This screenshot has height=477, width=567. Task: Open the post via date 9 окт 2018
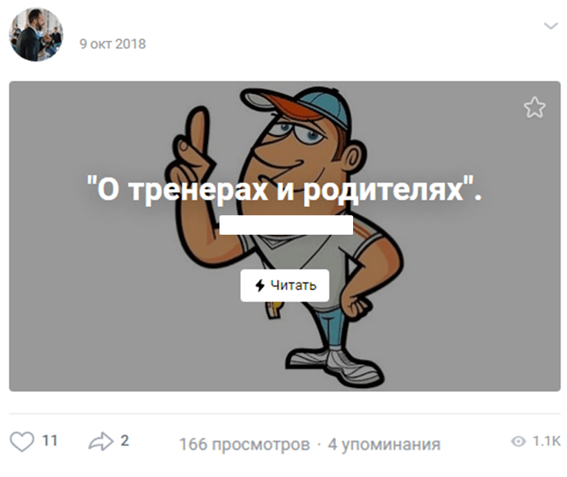pos(112,44)
